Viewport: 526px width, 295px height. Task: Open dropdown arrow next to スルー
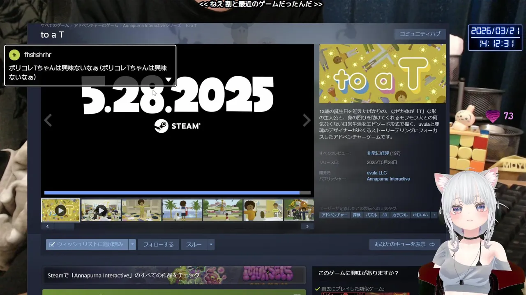tap(211, 245)
